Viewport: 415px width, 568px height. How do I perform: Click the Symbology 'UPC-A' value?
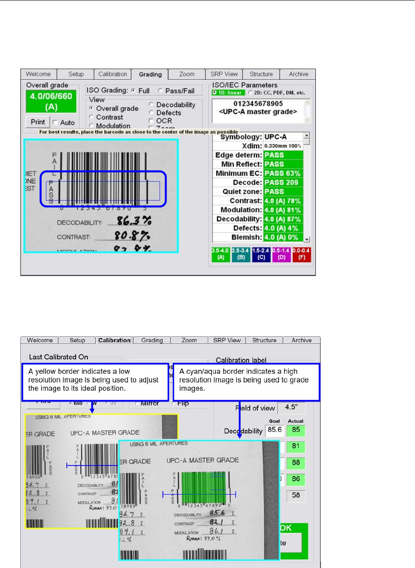point(283,137)
